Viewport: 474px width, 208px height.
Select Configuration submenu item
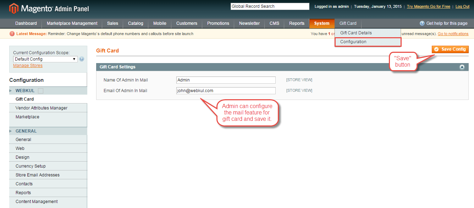[x=368, y=42]
